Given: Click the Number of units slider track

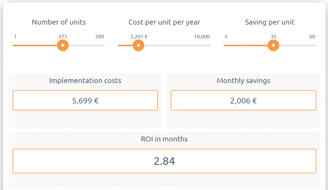Looking at the screenshot, I should pos(90,45).
